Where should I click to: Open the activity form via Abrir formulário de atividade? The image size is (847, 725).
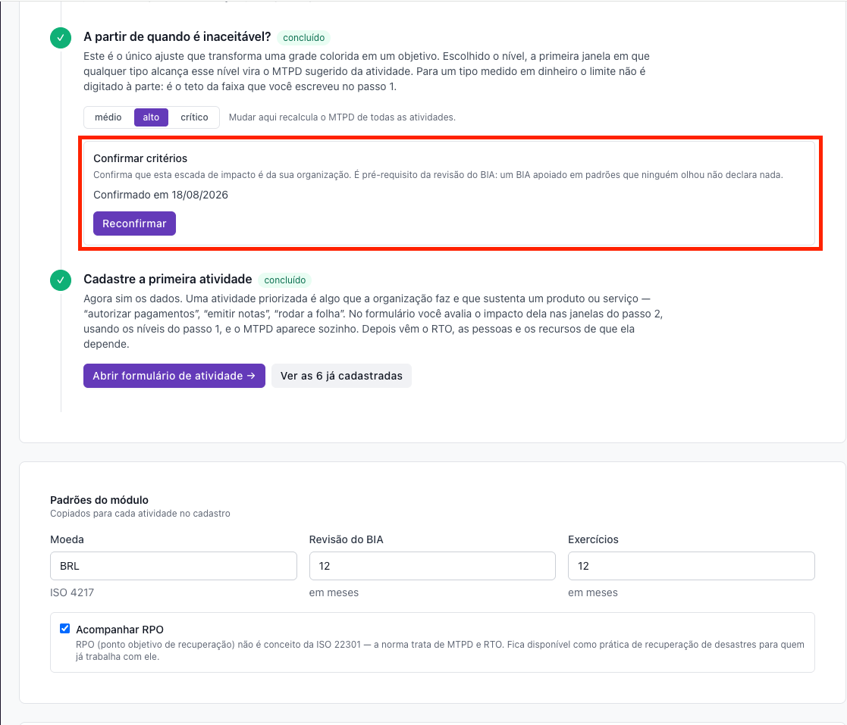pyautogui.click(x=174, y=376)
